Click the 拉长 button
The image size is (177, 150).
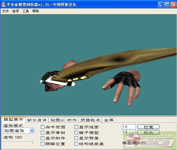(x=148, y=132)
